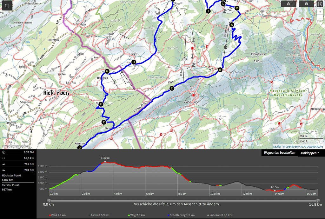Open the route network overlay button
This screenshot has width=325, height=219.
click(288, 4)
